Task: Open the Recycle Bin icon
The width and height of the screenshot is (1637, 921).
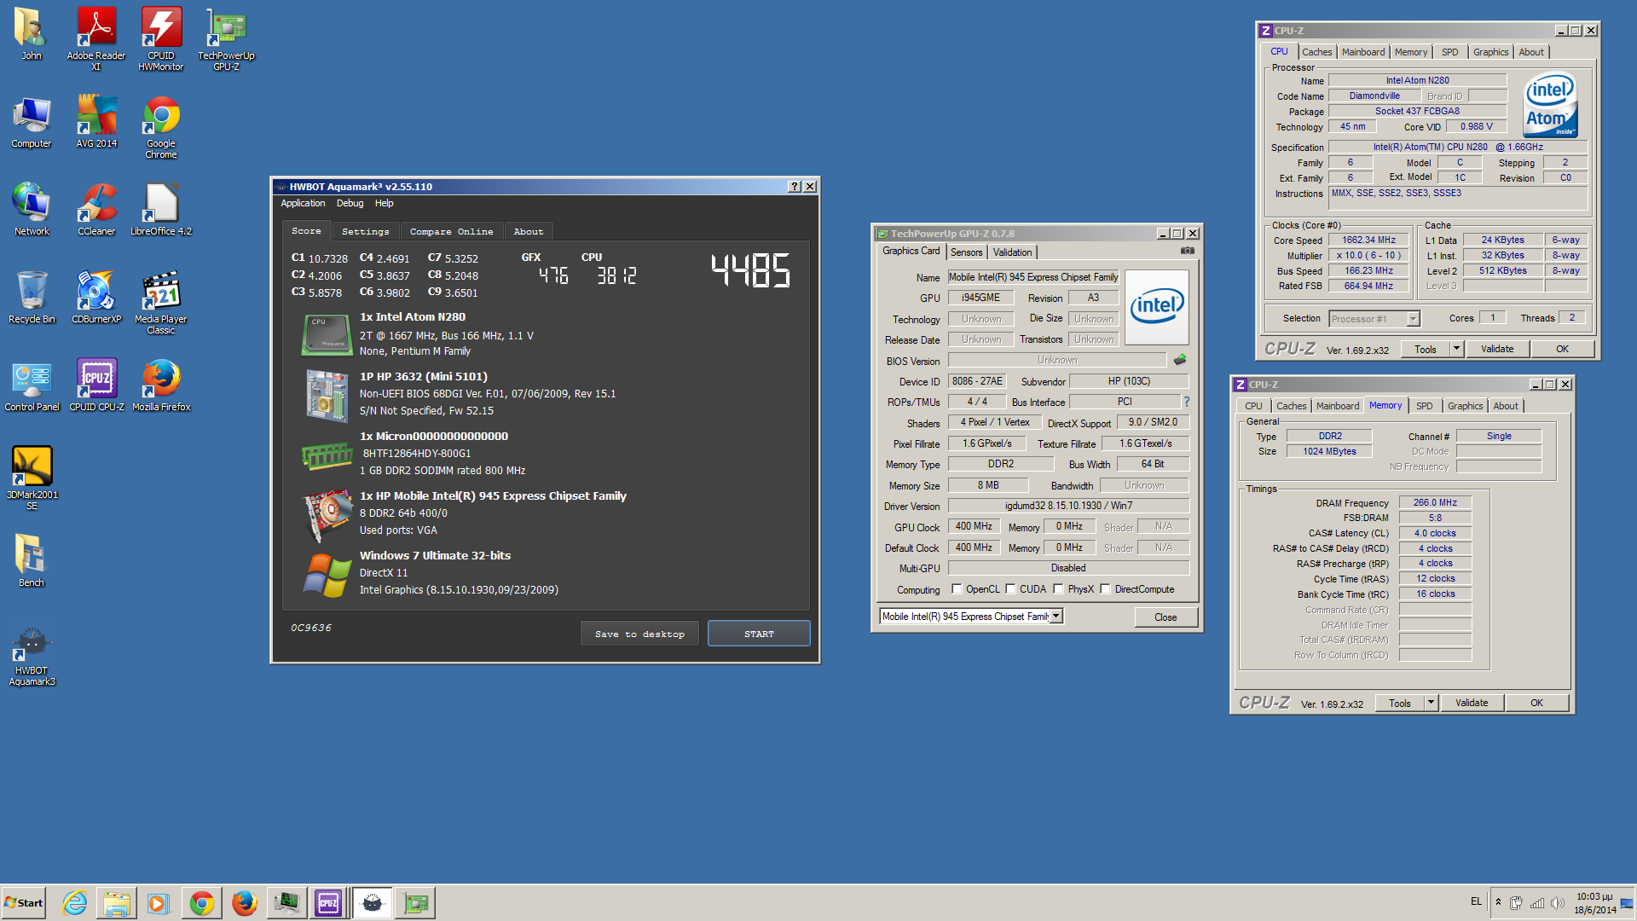Action: pos(32,298)
